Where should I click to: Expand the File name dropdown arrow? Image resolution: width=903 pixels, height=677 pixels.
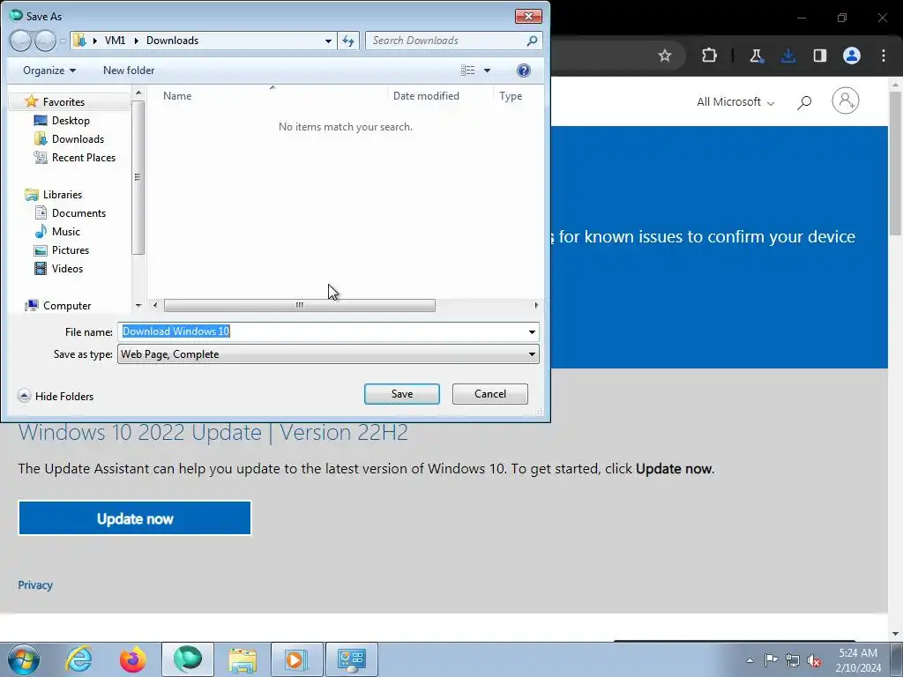[x=532, y=332]
